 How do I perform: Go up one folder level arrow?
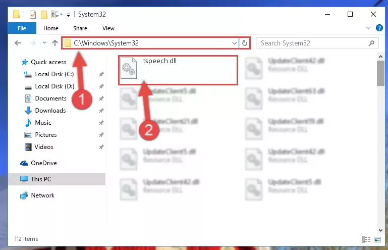(x=55, y=43)
